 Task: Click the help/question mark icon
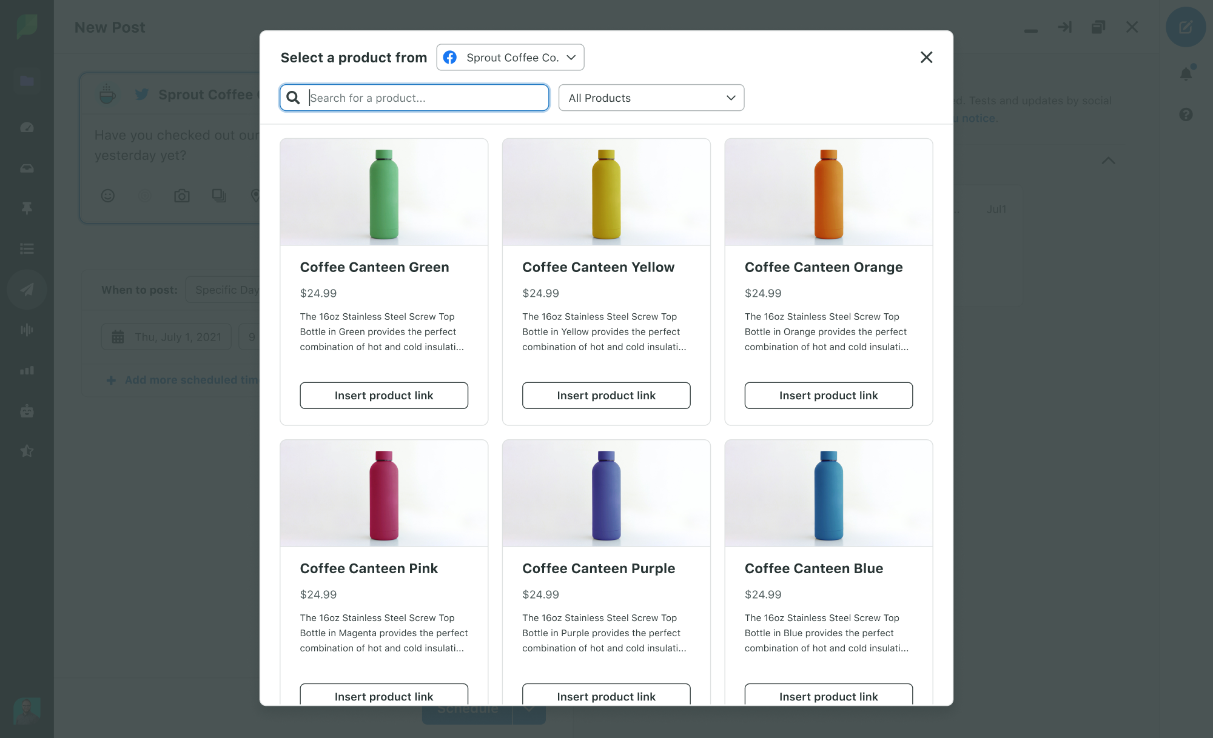point(1186,114)
